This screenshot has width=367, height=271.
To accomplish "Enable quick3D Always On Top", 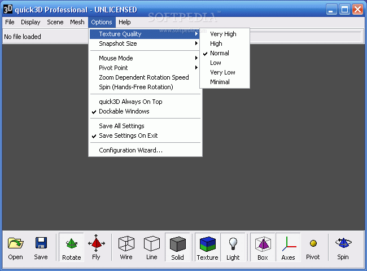I will (145, 102).
